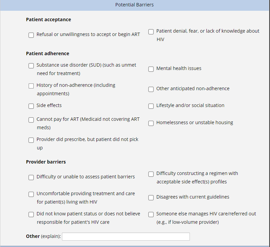Enable 'Difficulty or unable to assess patient barriers'
Screen dimensions: 270x247
31,177
